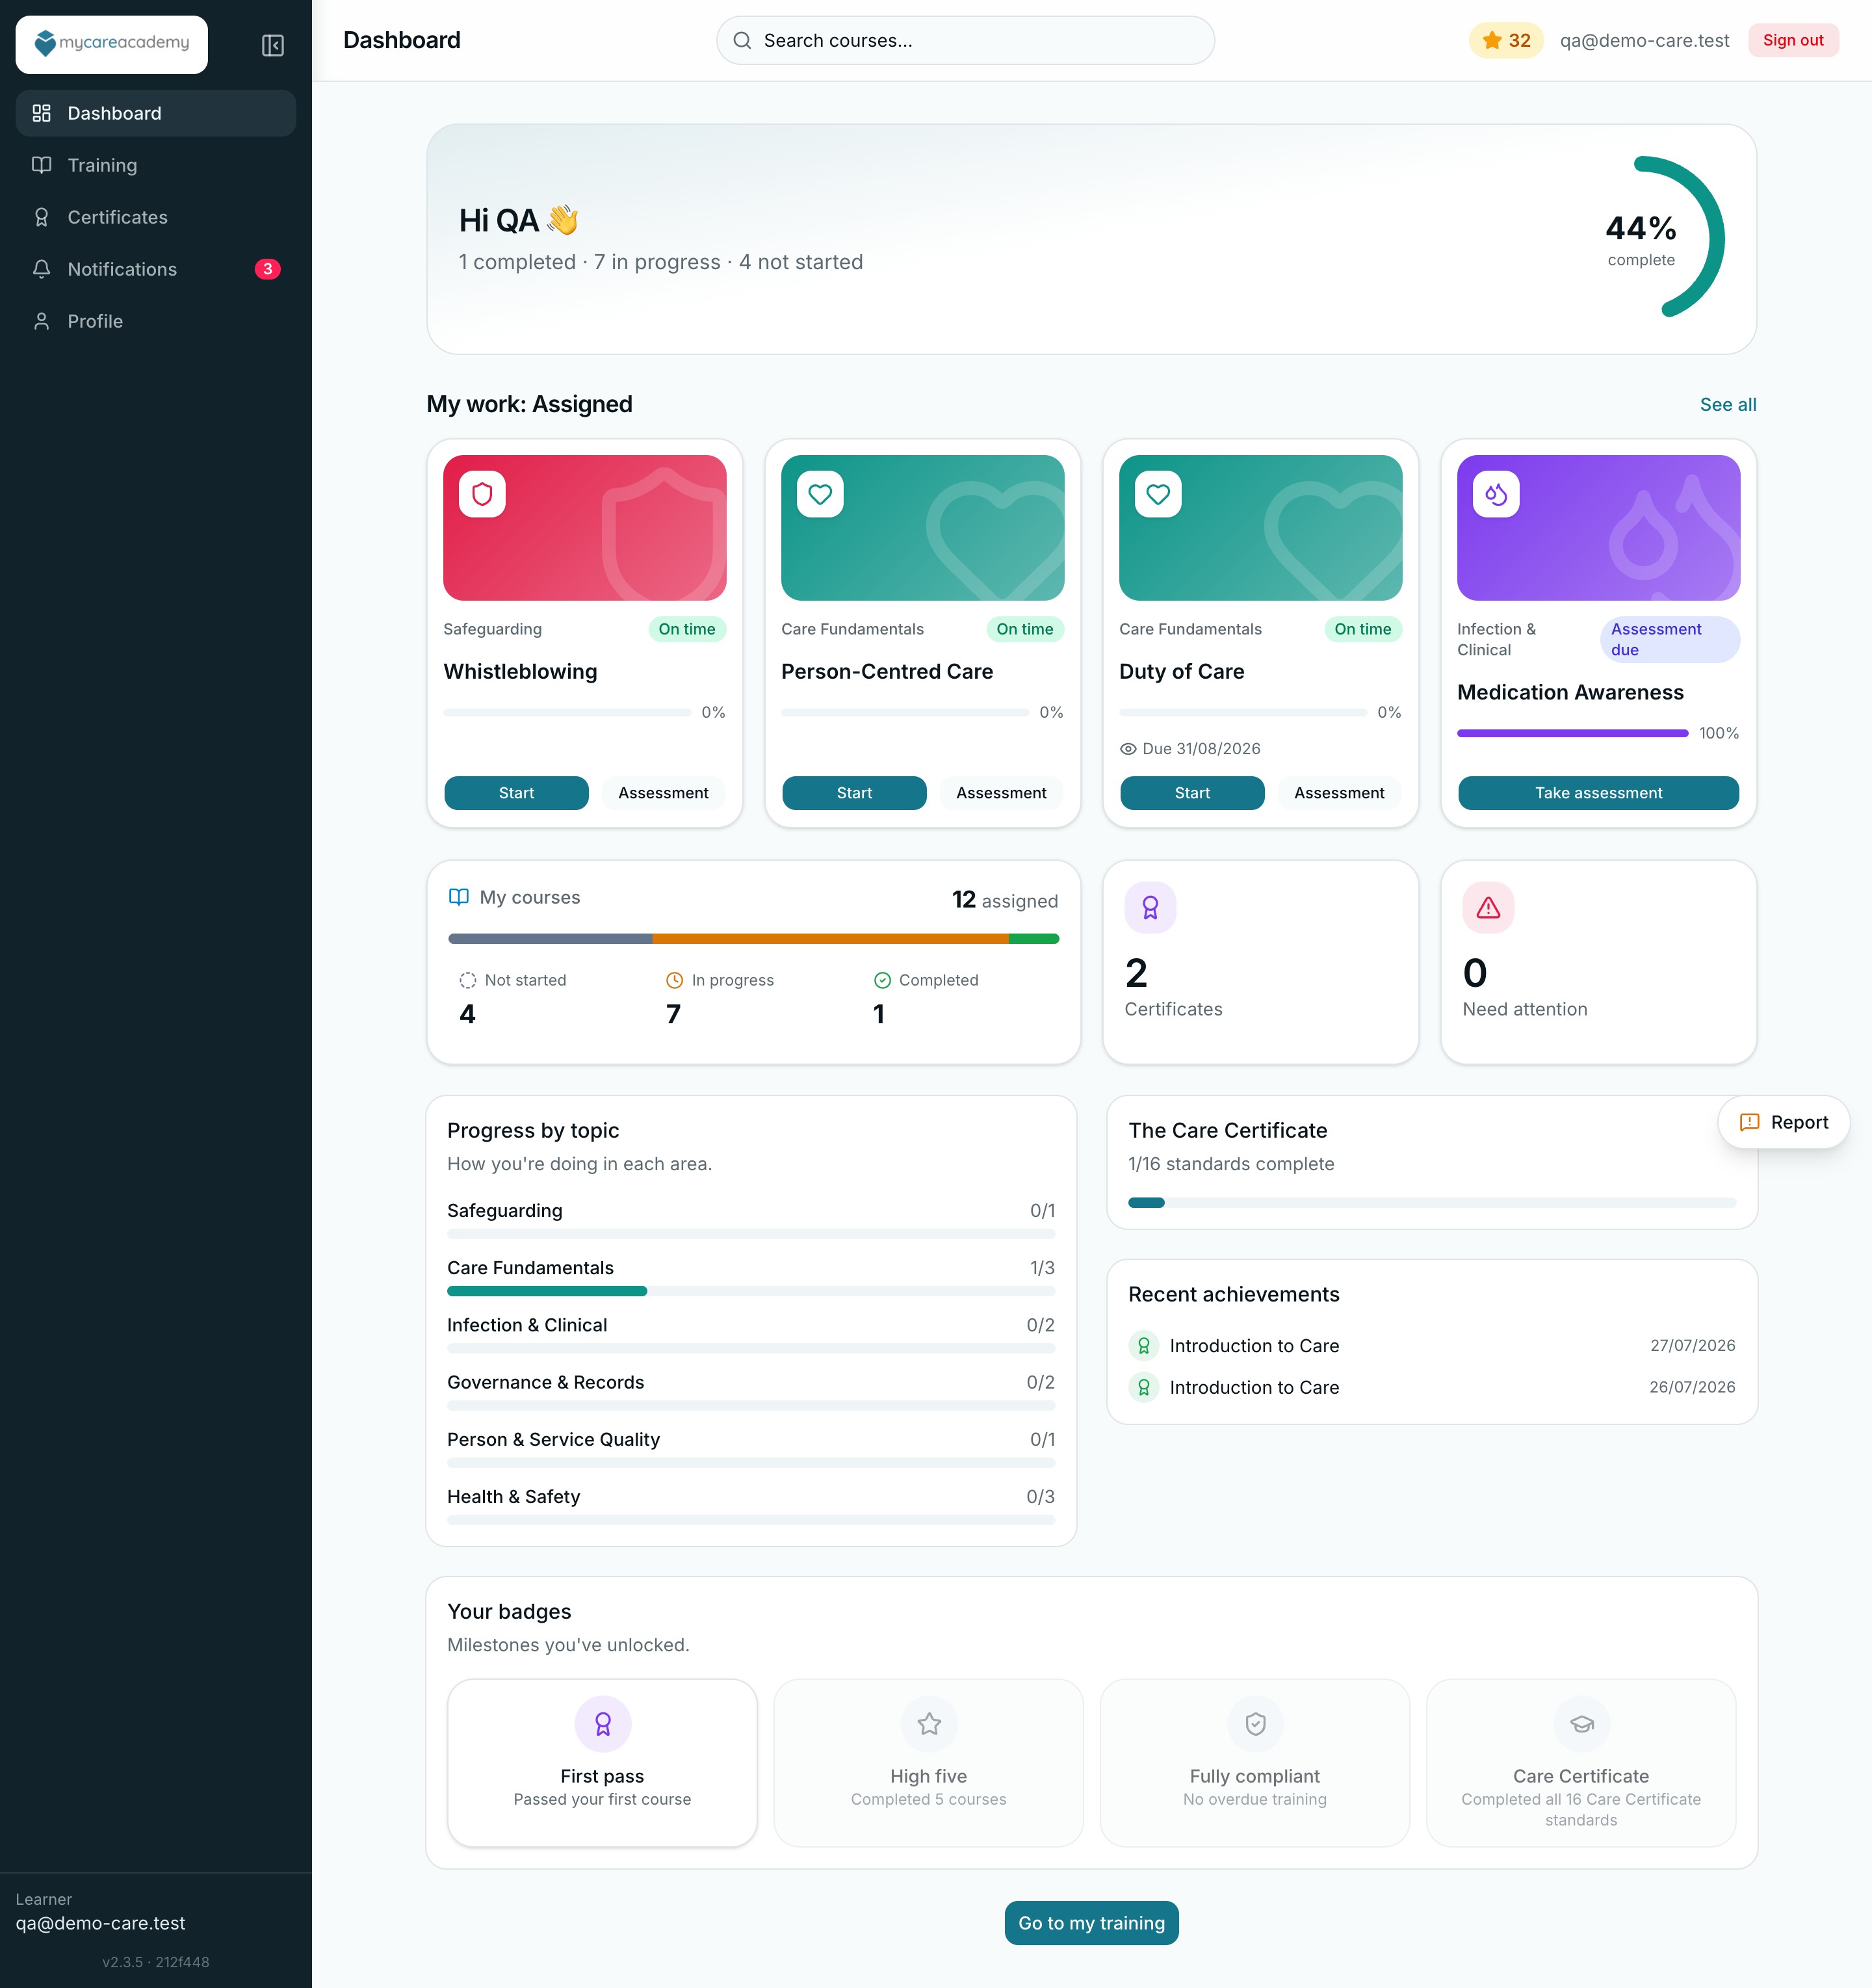Click the Care Certificate graduation cap icon
This screenshot has width=1872, height=1988.
[1581, 1724]
